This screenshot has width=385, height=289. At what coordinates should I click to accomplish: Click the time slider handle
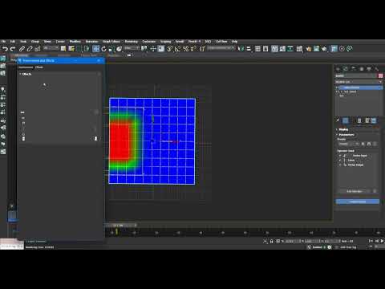tap(120, 226)
